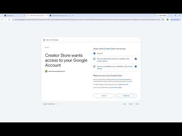This screenshot has height=136, width=182.
Task: Click the Gmail address under the heading
Action: point(56,71)
